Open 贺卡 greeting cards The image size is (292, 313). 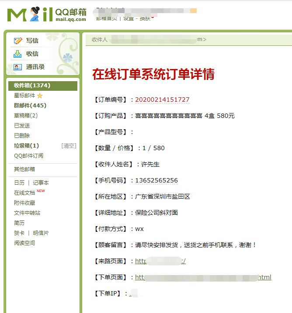coord(19,233)
